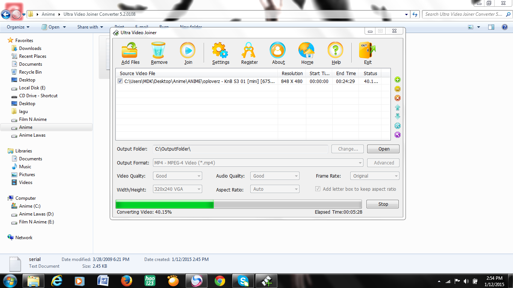This screenshot has width=513, height=288.
Task: Click the hao123 taskbar icon
Action: pos(150,281)
